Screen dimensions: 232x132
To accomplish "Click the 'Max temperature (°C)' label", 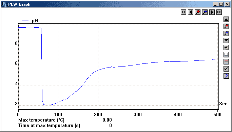I will 41,120.
